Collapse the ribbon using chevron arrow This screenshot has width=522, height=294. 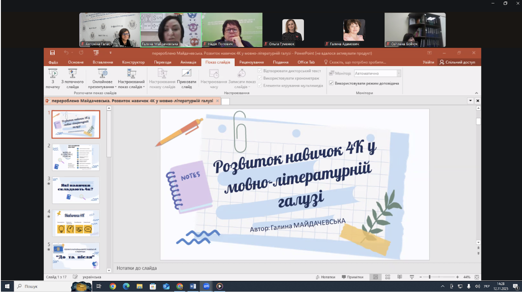click(476, 93)
